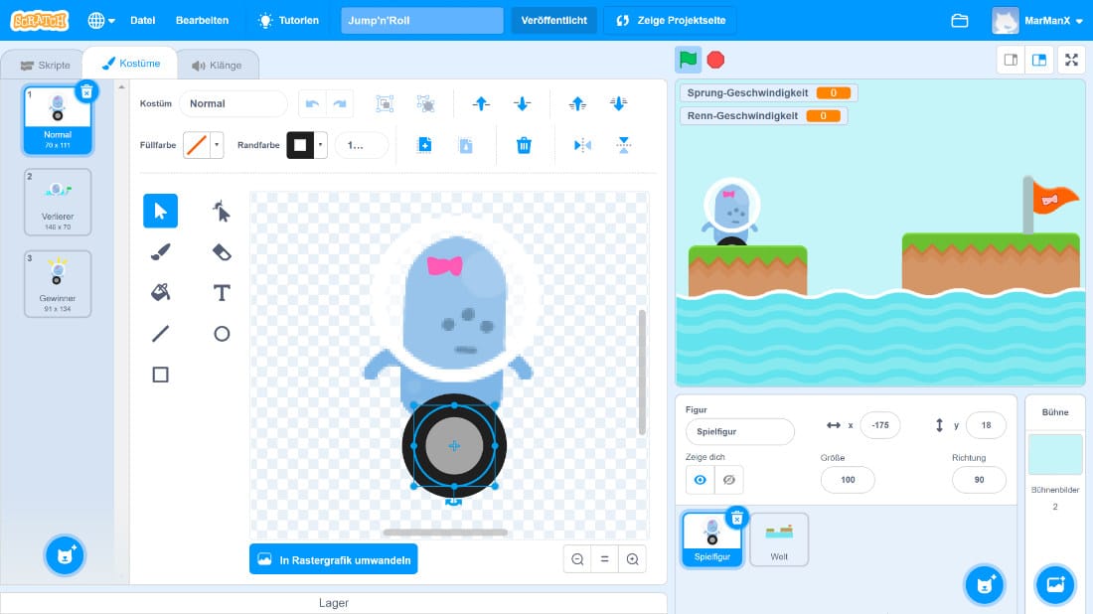Choose the Fill bucket tool
This screenshot has width=1093, height=614.
click(x=161, y=293)
